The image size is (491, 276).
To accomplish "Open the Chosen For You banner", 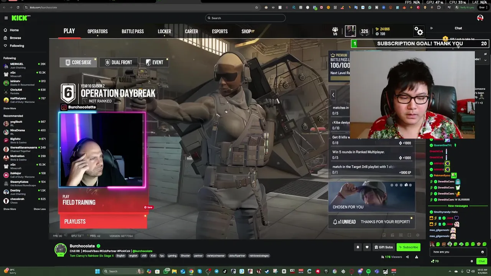I will (x=371, y=196).
